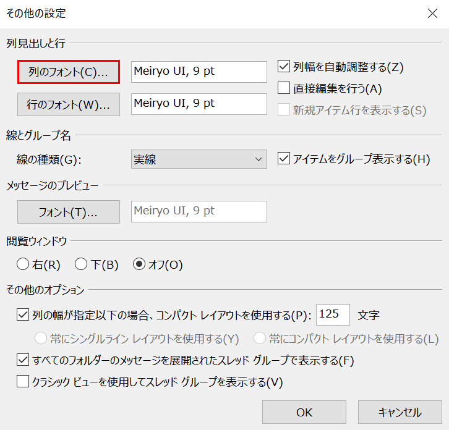449x430 pixels.
Task: Open the 行のフォント(W) font dialog
Action: point(69,104)
